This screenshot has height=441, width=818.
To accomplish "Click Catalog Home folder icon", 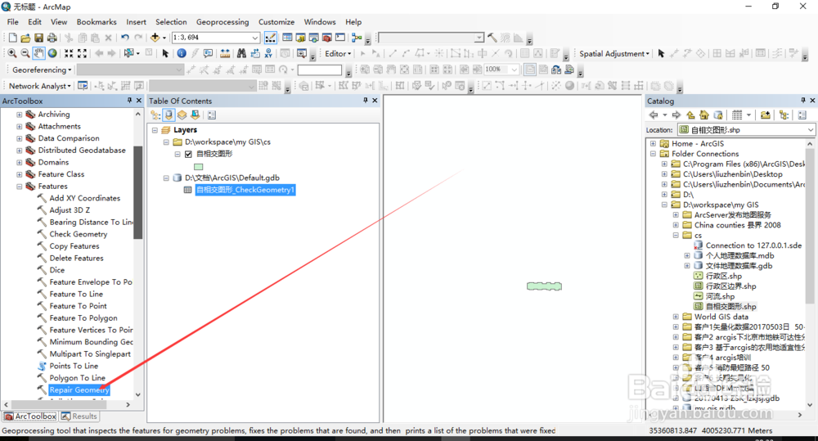I will click(x=704, y=115).
